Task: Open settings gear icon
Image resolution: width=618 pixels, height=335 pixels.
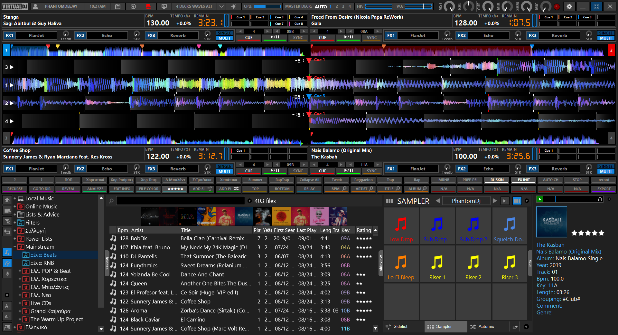Action: point(569,6)
